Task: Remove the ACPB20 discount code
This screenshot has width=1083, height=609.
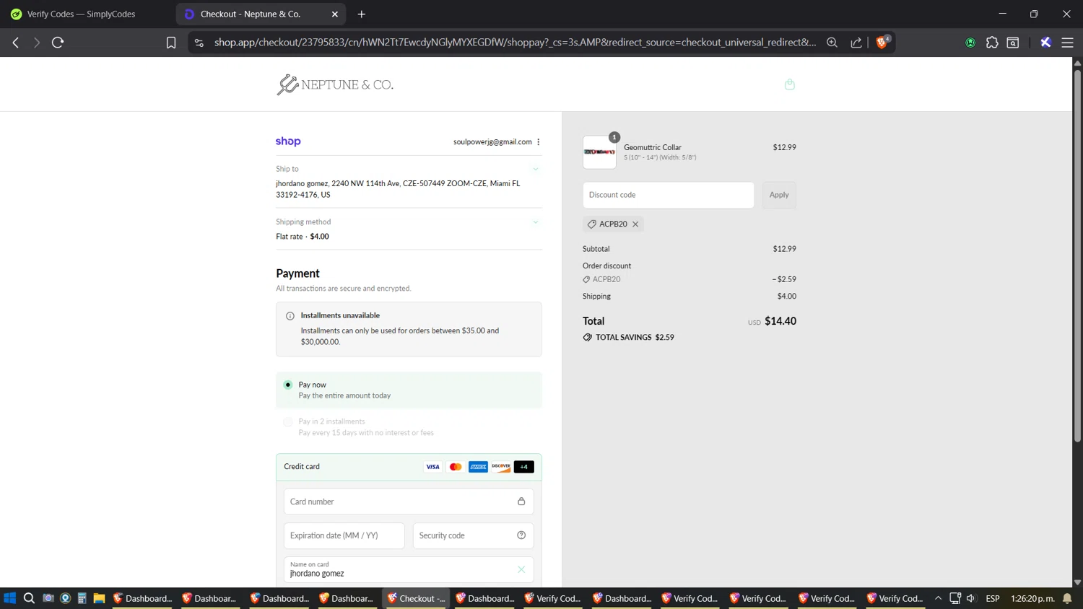Action: (635, 224)
